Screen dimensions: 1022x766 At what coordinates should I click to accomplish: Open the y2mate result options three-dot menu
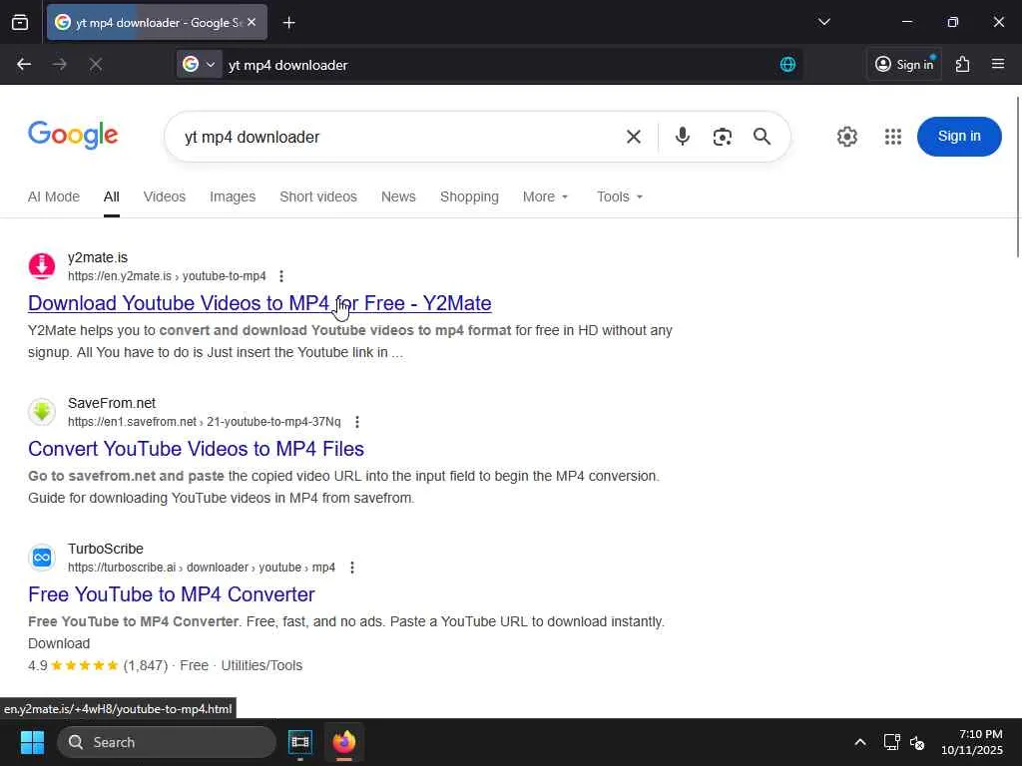coord(280,276)
